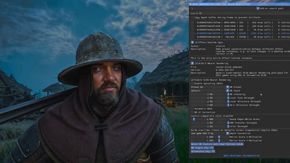
Task: Tick checkbox for 742x418 depth buffer row
Action: pyautogui.click(x=193, y=37)
